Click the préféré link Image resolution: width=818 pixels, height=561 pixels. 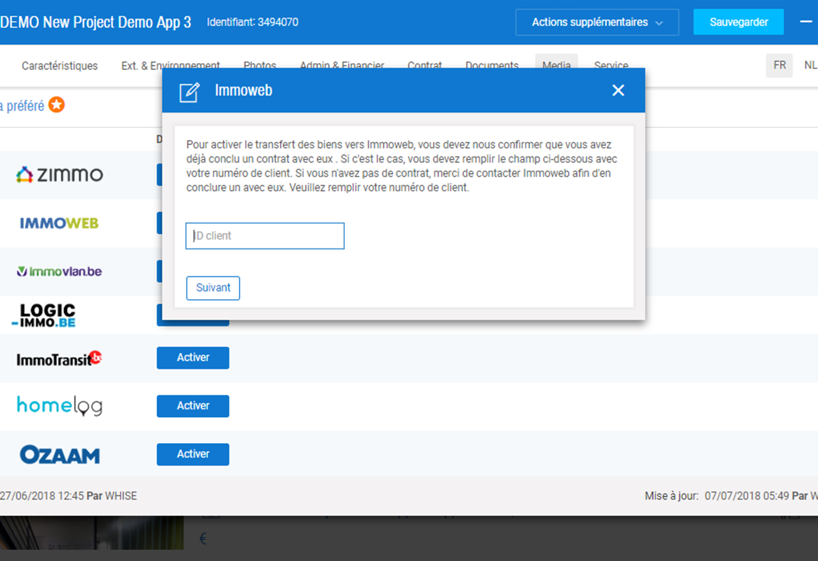22,106
